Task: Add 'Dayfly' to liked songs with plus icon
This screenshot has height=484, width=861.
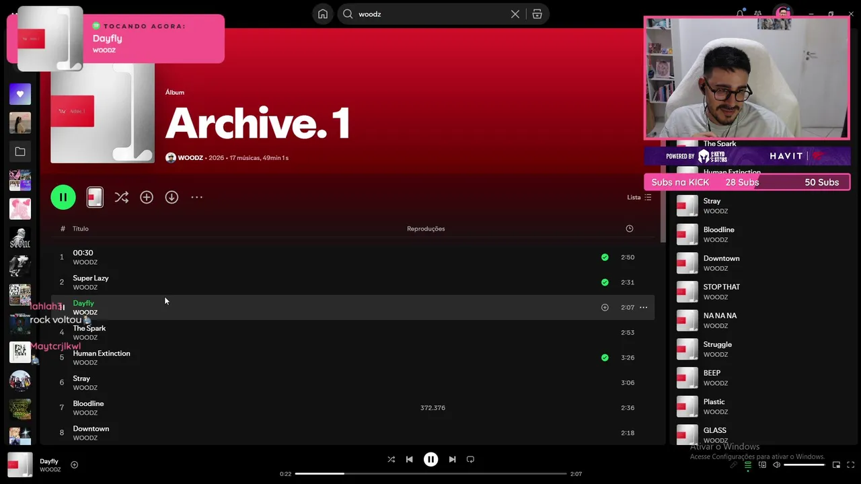Action: pyautogui.click(x=605, y=307)
